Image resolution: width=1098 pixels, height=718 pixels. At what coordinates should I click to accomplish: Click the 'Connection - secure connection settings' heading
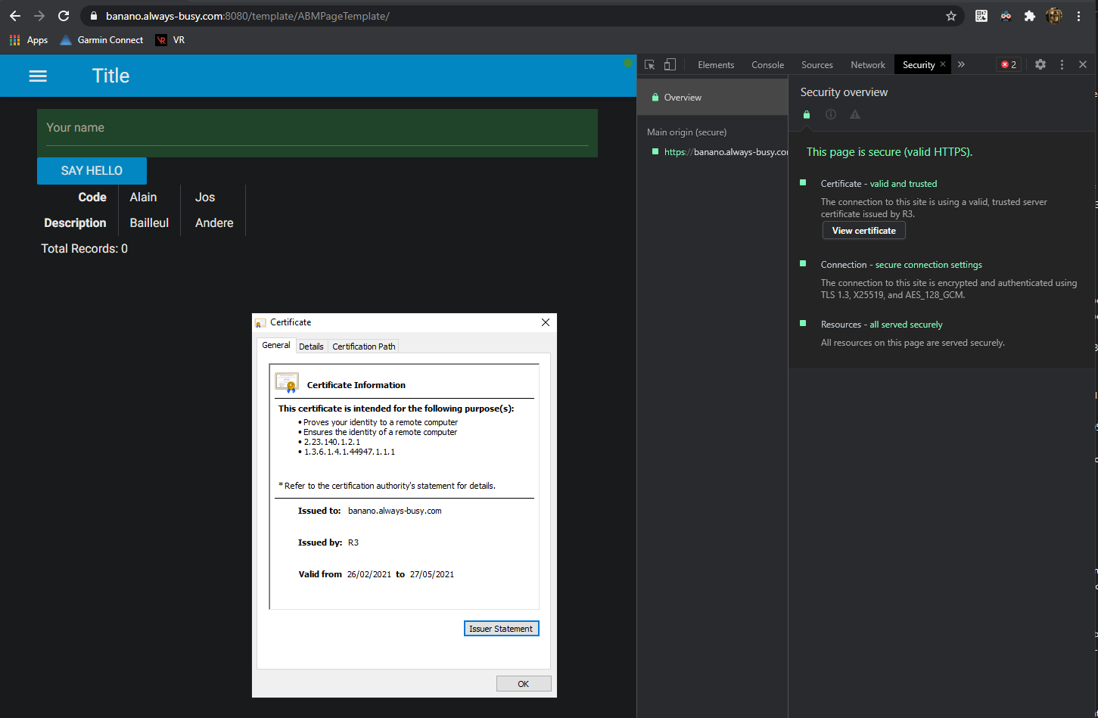coord(901,265)
